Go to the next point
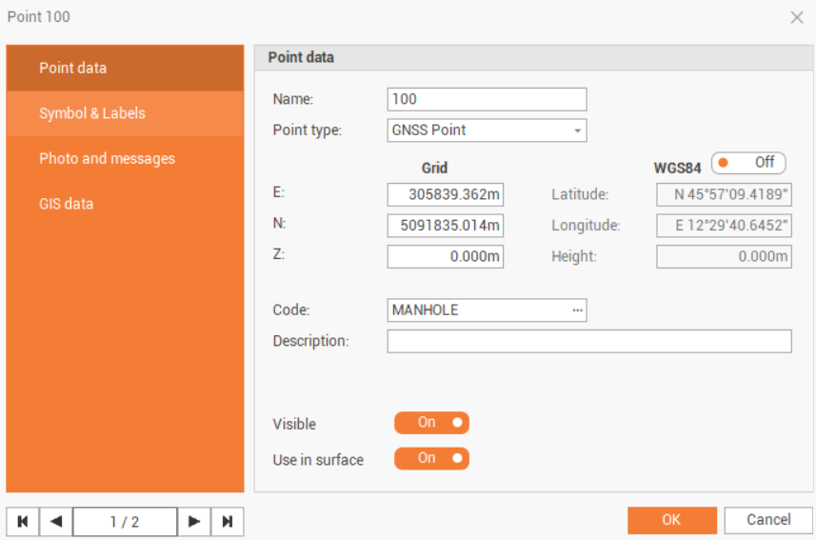Image resolution: width=816 pixels, height=540 pixels. click(x=194, y=521)
